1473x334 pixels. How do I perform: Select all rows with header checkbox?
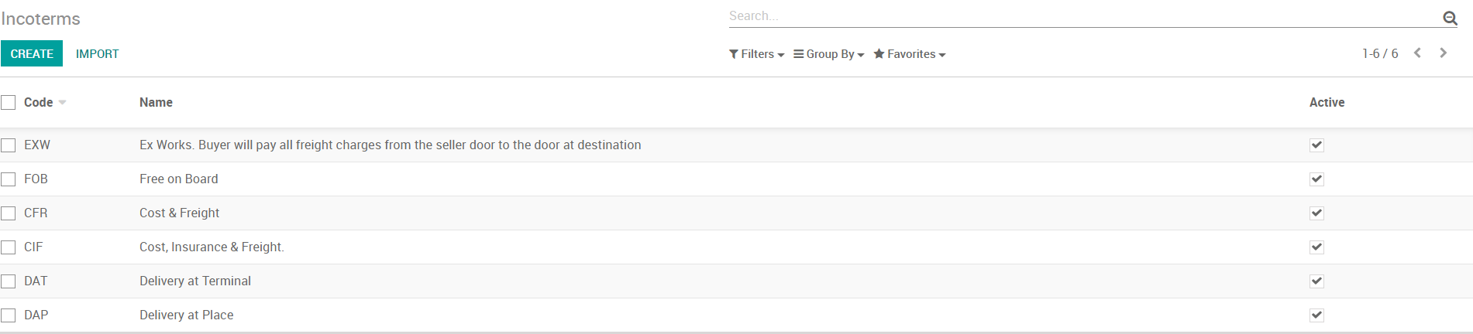point(9,103)
